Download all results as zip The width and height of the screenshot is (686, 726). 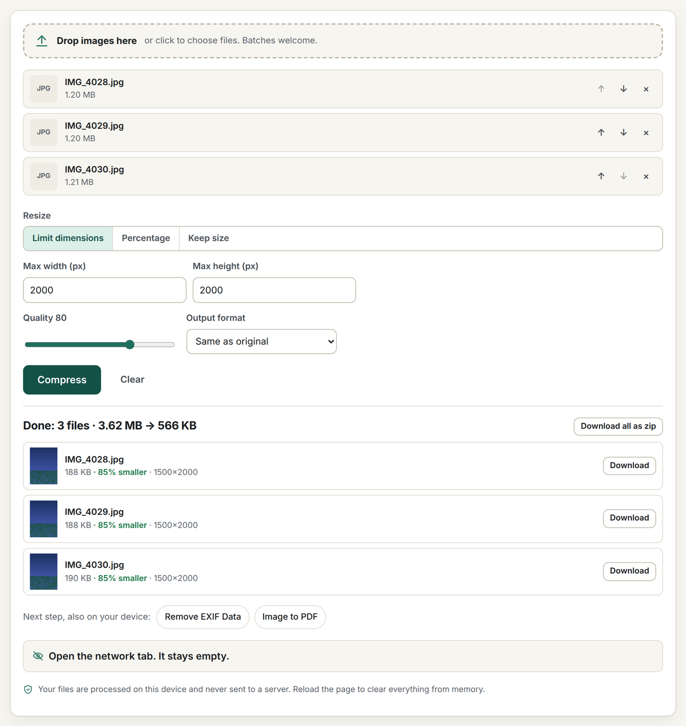click(x=618, y=426)
